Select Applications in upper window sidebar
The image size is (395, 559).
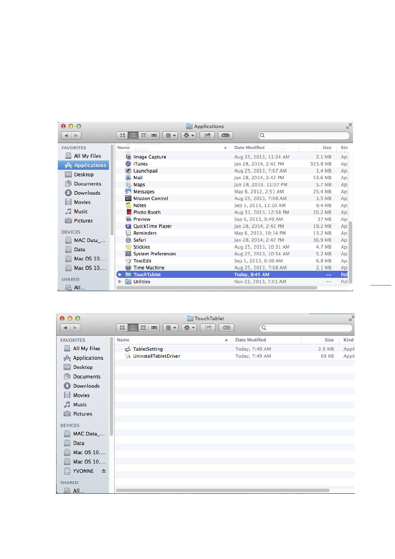[x=84, y=166]
